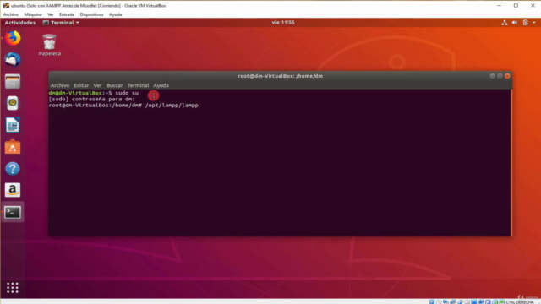Open VirtualBox Entrada menu

pyautogui.click(x=67, y=14)
